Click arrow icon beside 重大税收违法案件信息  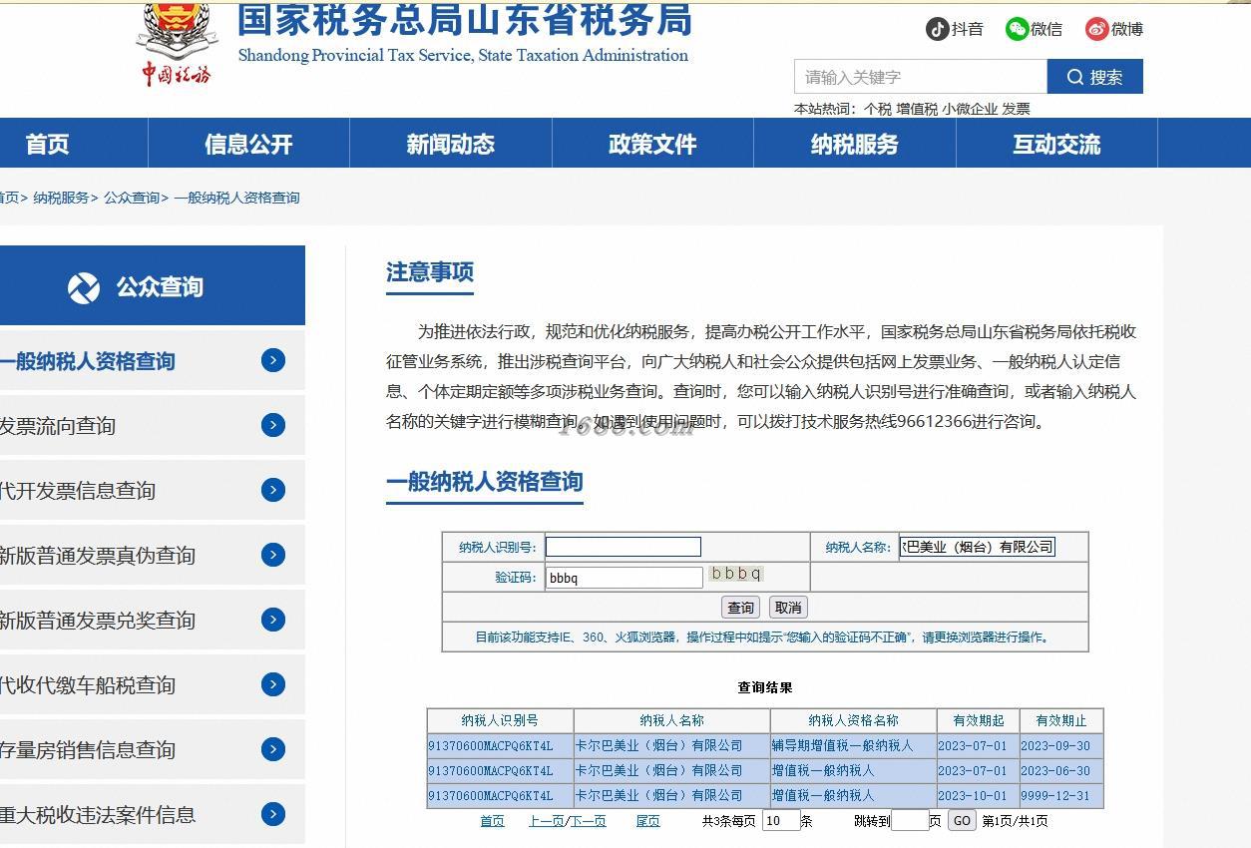click(x=273, y=814)
